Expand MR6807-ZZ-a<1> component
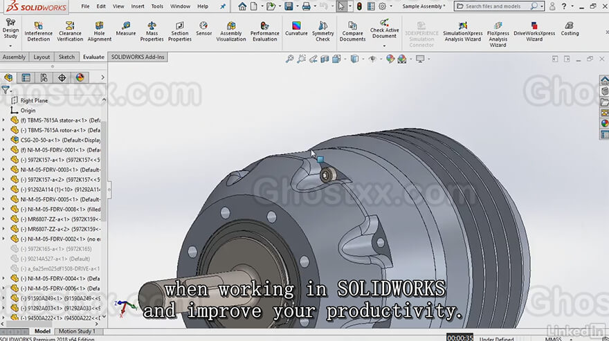The height and width of the screenshot is (341, 609). (x=3, y=219)
